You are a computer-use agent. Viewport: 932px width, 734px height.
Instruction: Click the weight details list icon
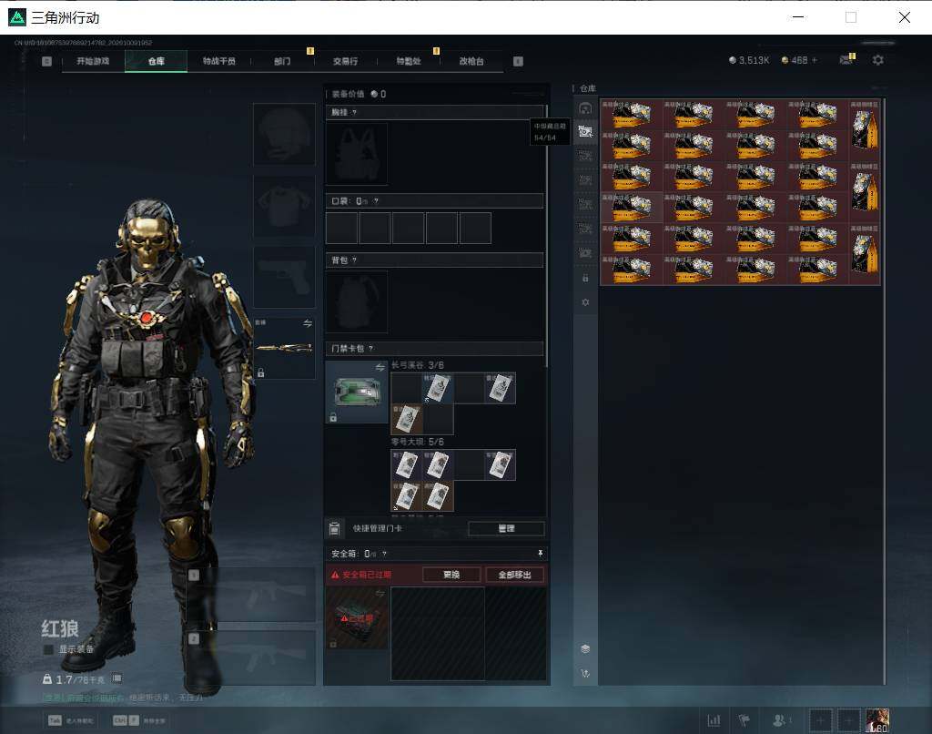pos(116,678)
